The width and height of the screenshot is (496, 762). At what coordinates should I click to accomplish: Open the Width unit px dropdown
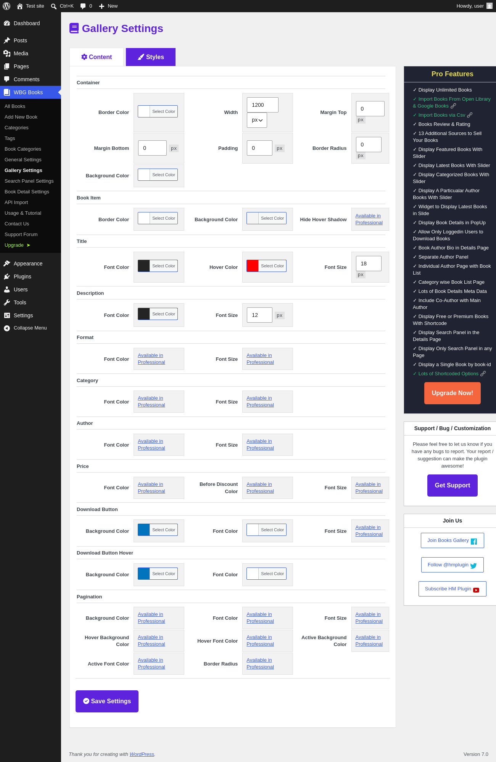point(257,120)
